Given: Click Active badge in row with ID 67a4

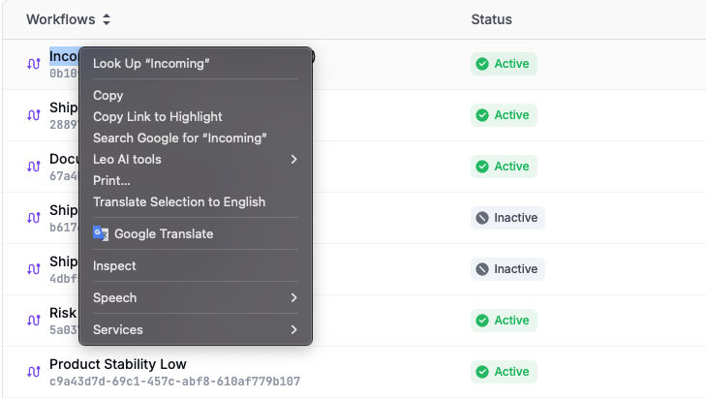Looking at the screenshot, I should pos(504,167).
